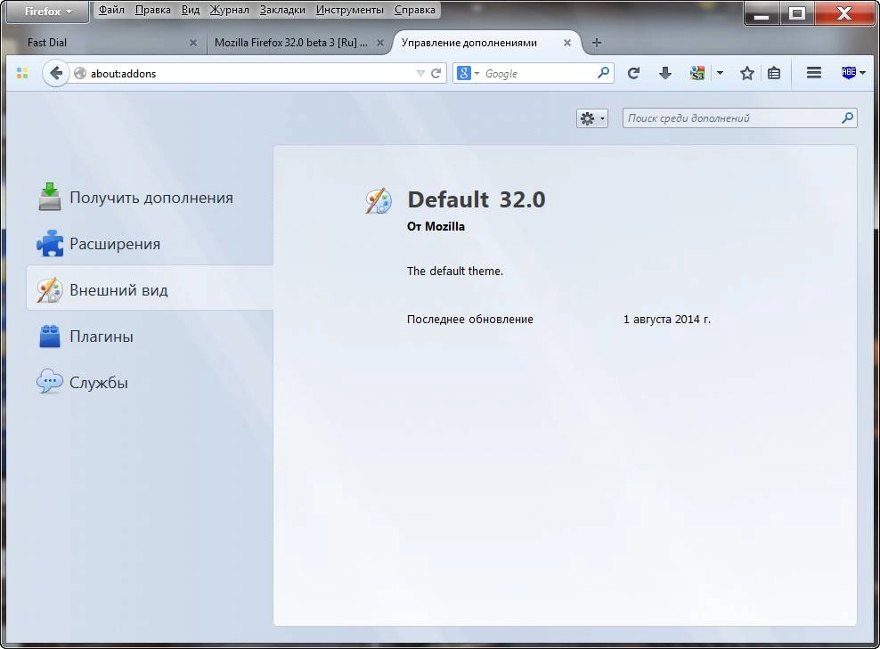Open Получить дополнения category
Viewport: 880px width, 649px height.
click(150, 198)
